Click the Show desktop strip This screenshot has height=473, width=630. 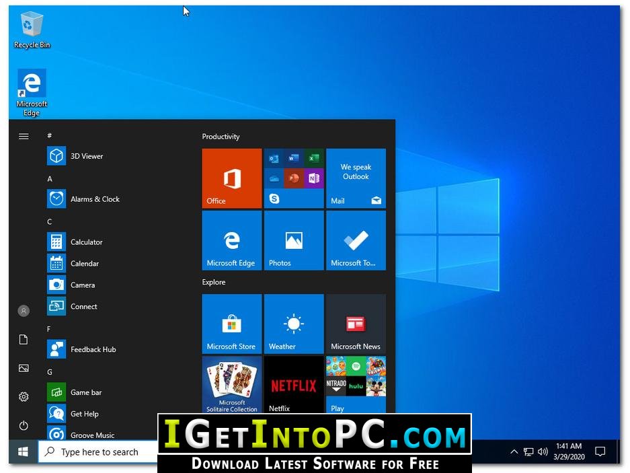click(x=618, y=451)
